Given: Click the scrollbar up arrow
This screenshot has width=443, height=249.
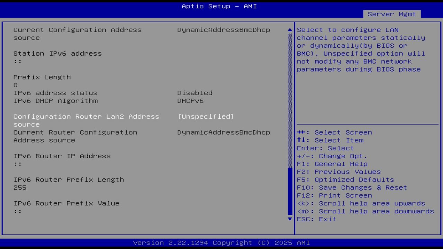Looking at the screenshot, I should pos(289,30).
